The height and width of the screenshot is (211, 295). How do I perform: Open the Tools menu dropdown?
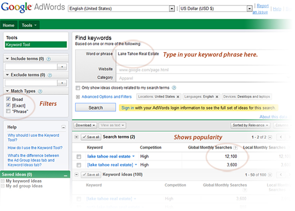pyautogui.click(x=29, y=25)
